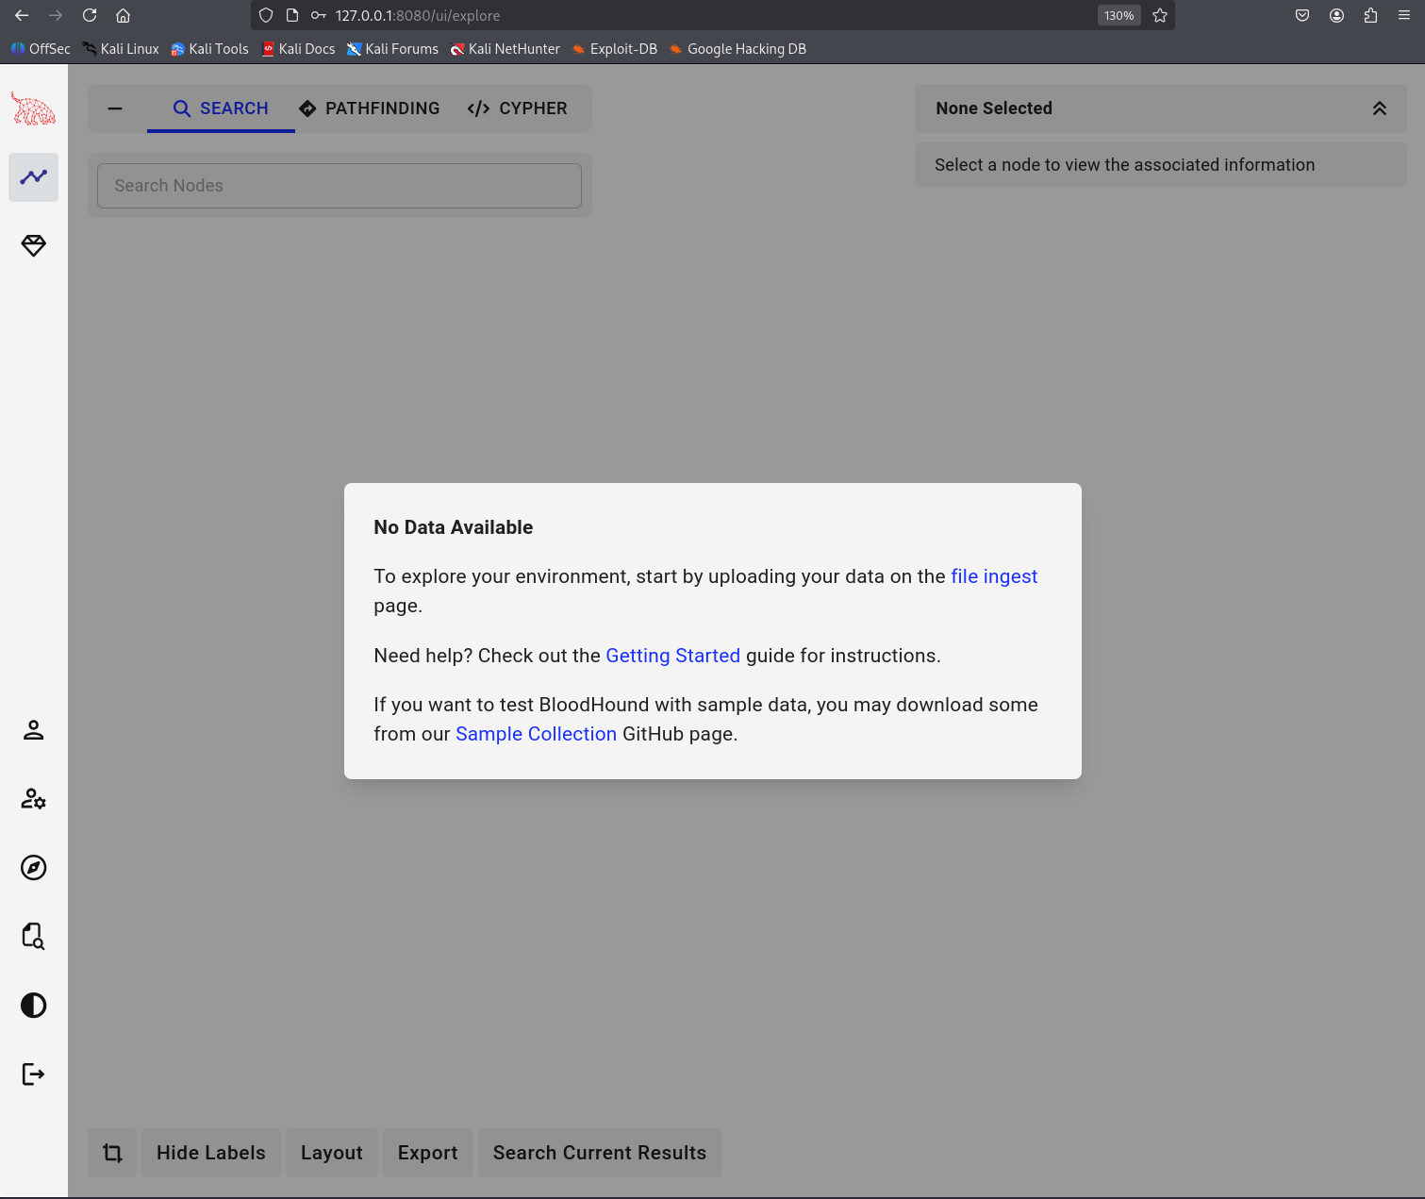Screen dimensions: 1425x1199
Task: Open the user profile icon
Action: [x=33, y=730]
